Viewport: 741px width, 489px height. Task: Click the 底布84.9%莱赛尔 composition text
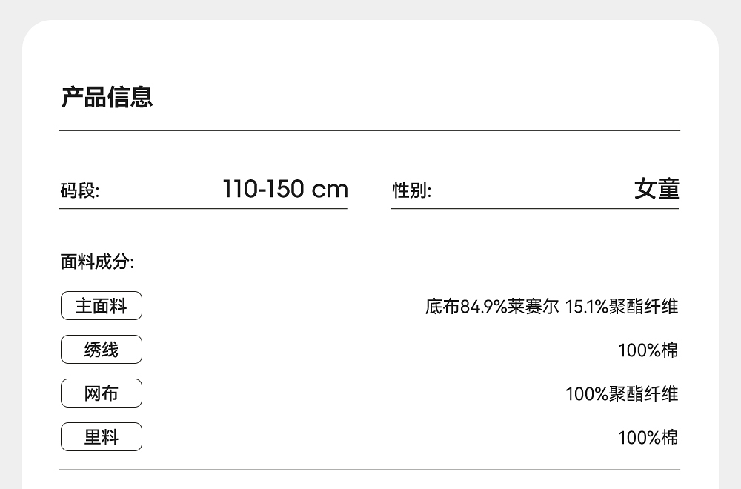(492, 306)
